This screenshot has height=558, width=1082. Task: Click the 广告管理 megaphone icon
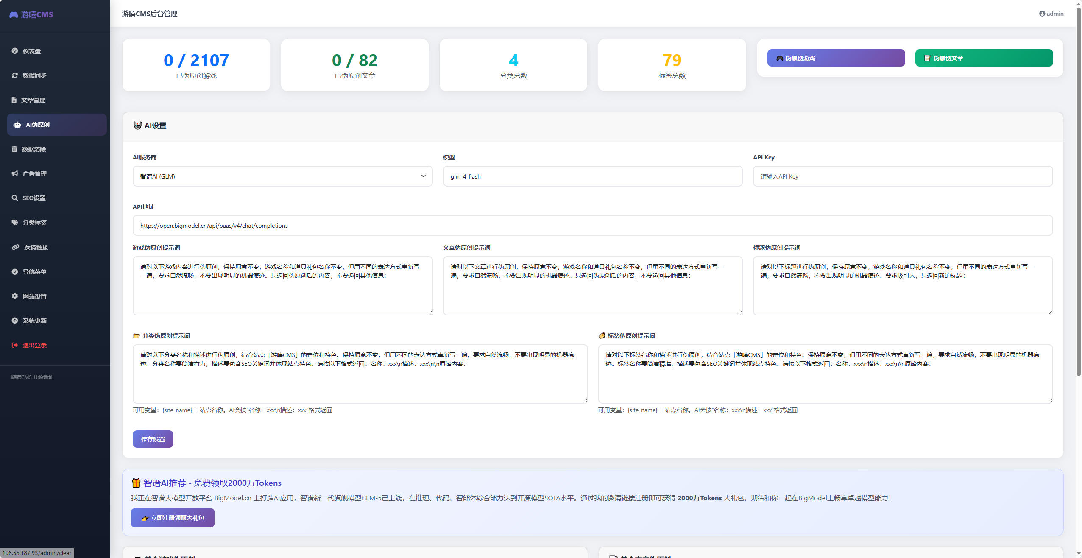point(15,173)
